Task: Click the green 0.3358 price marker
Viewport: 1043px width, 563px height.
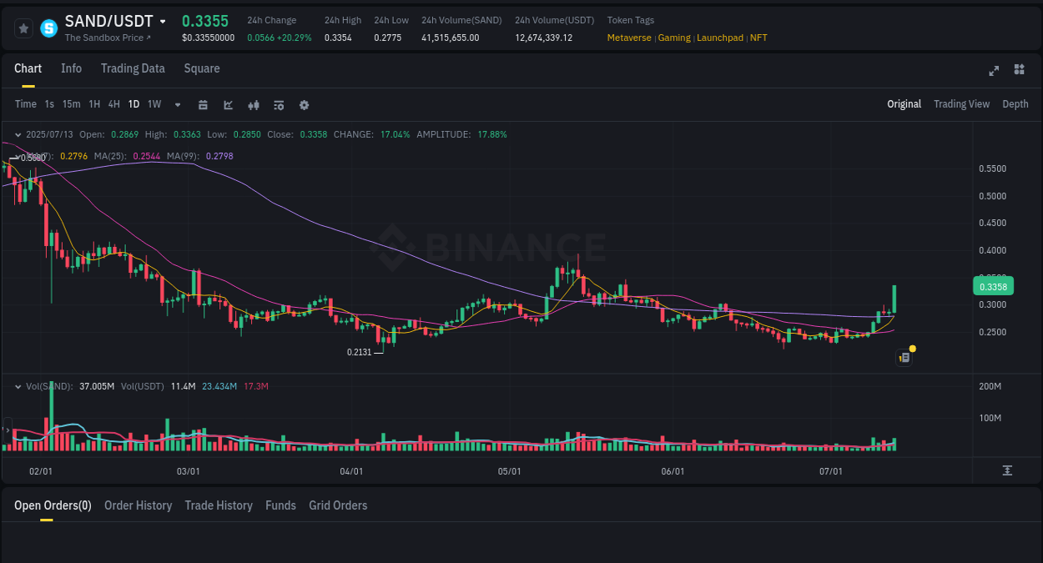Action: coord(995,285)
